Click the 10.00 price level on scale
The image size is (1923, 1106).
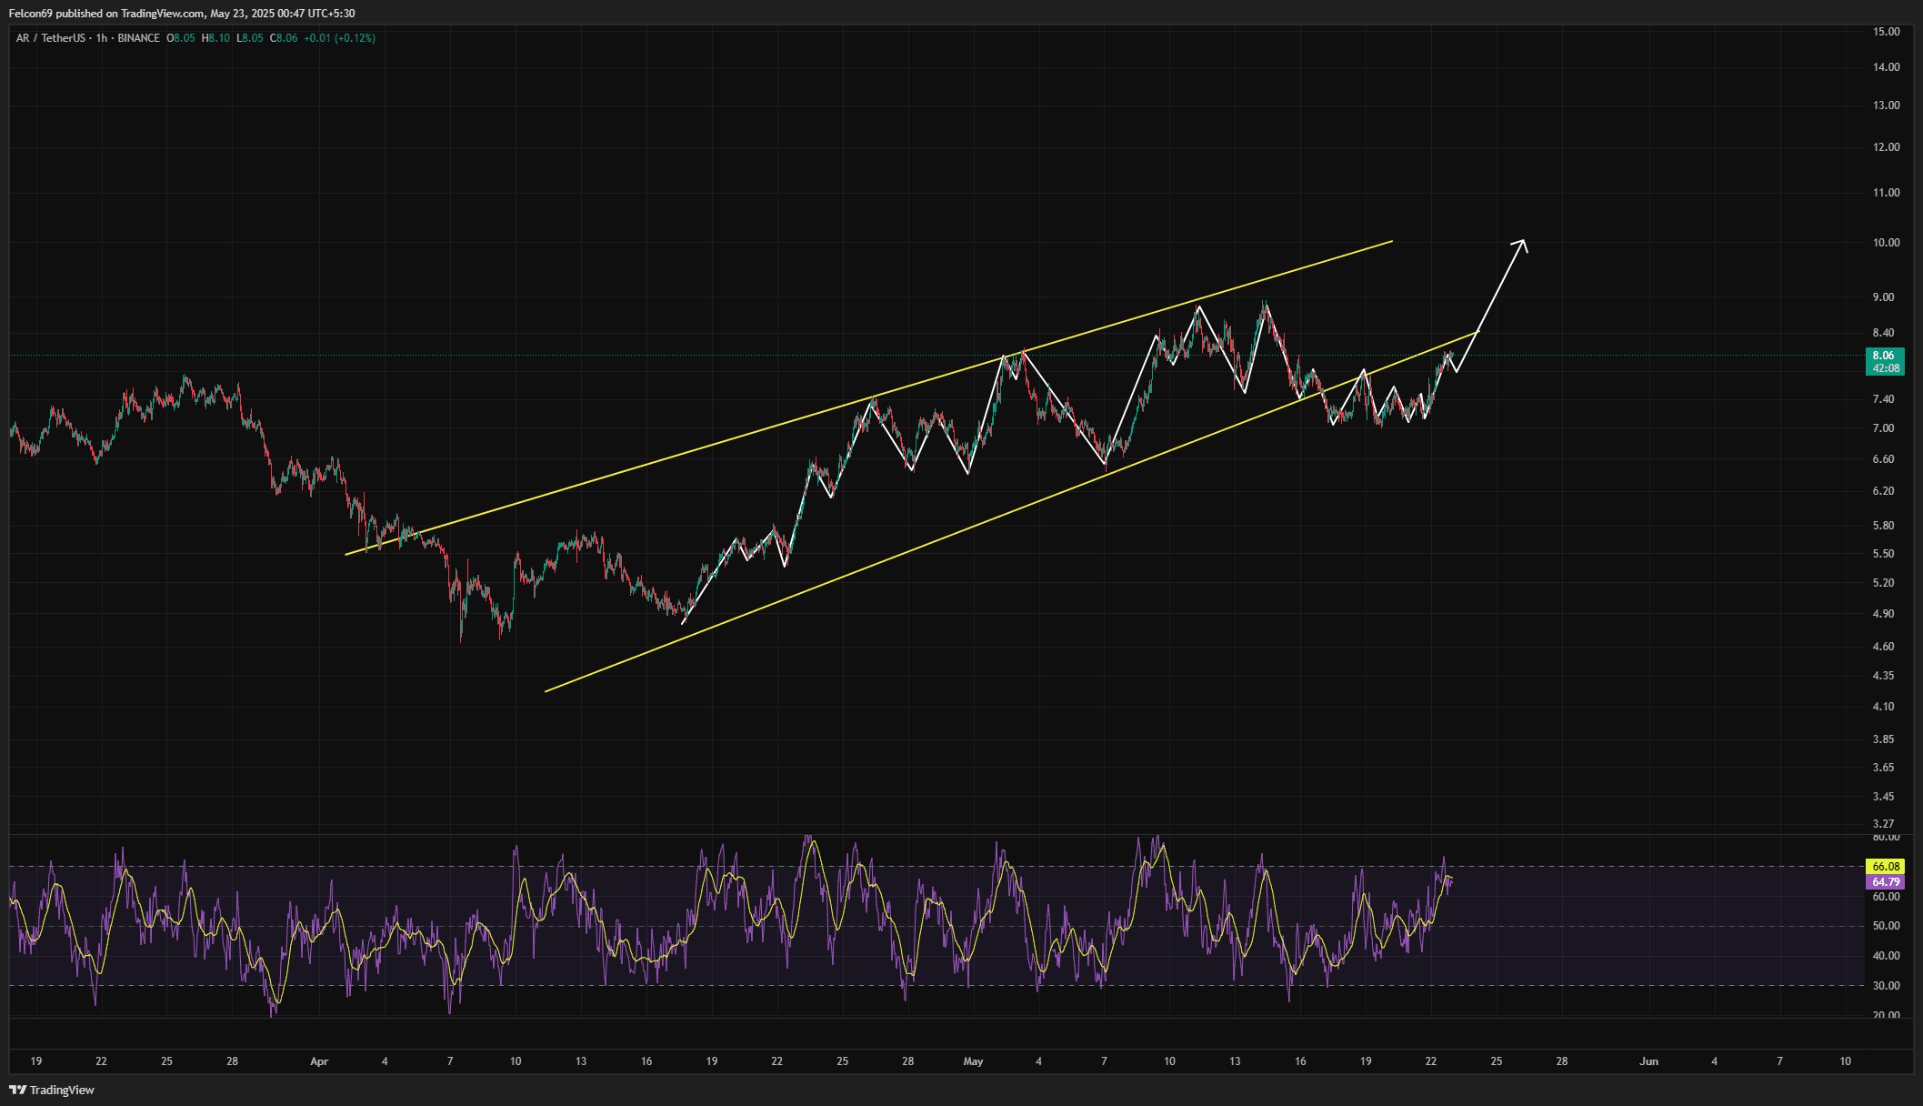point(1886,243)
